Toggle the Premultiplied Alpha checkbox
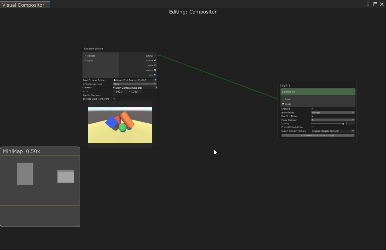This screenshot has width=386, height=250. [313, 127]
